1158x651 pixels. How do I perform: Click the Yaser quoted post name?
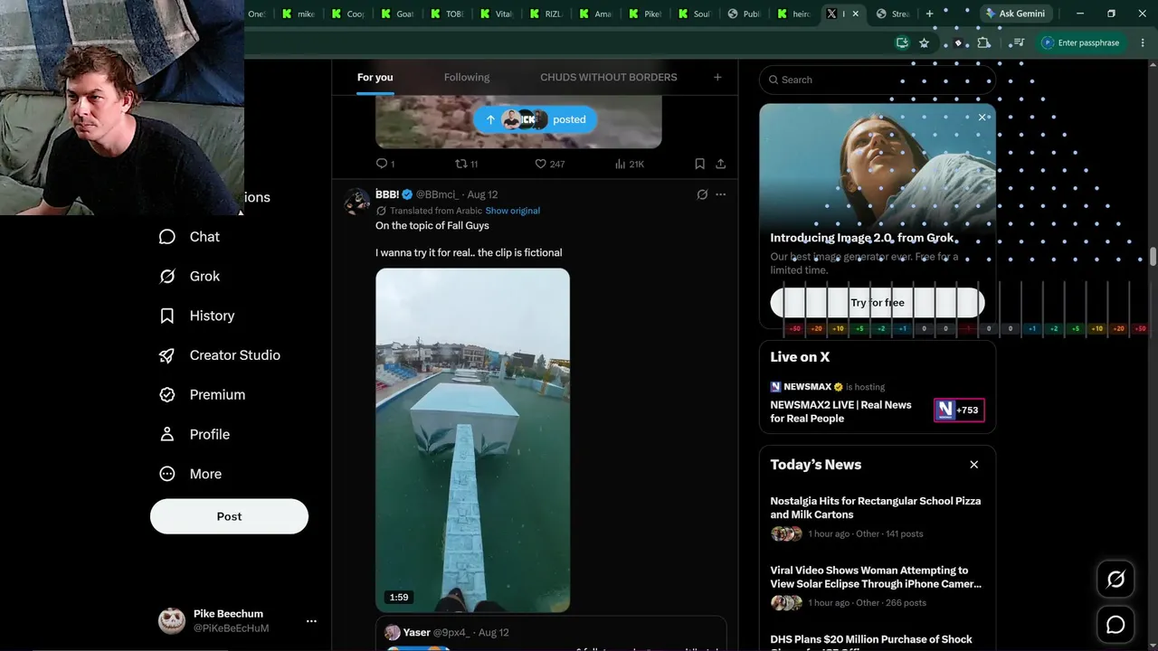click(416, 633)
